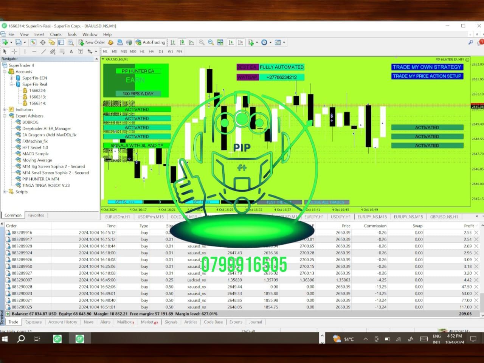Open the Profiles toolbar icon
Viewport: 484px width, 363px height.
18,42
